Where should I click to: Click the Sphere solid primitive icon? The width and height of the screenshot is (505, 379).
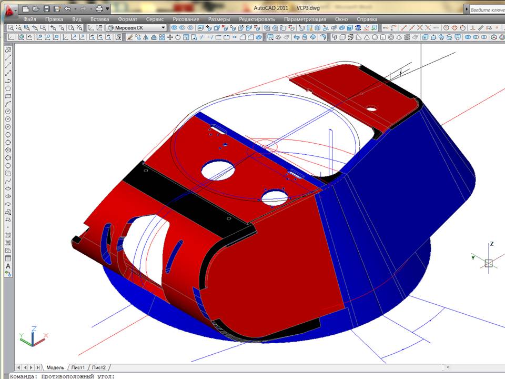pyautogui.click(x=375, y=37)
